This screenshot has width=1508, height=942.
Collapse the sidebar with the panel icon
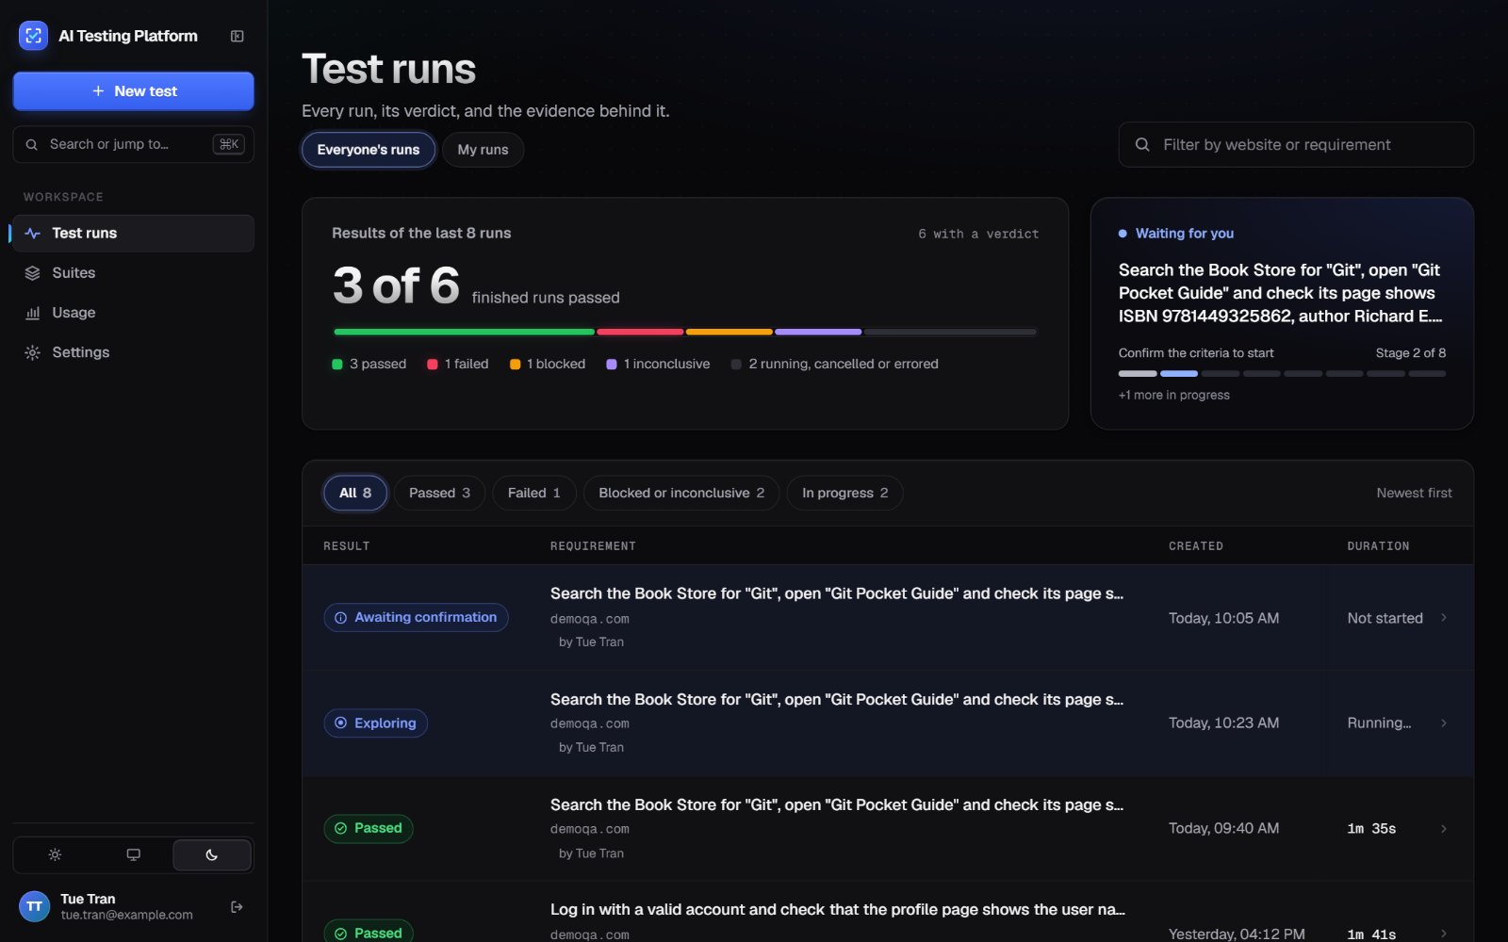pos(238,36)
